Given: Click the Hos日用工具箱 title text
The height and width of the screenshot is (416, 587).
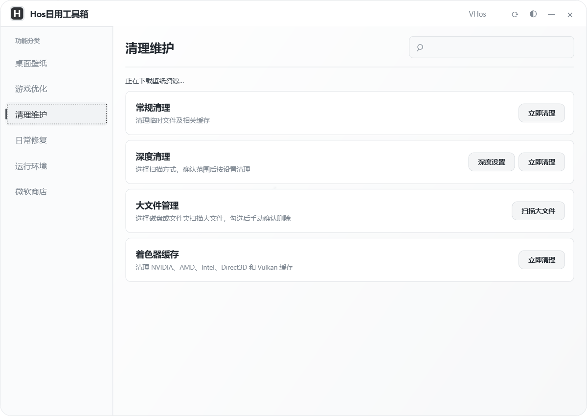Looking at the screenshot, I should [x=59, y=14].
